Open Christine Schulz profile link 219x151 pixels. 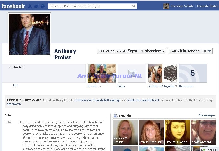(182, 6)
